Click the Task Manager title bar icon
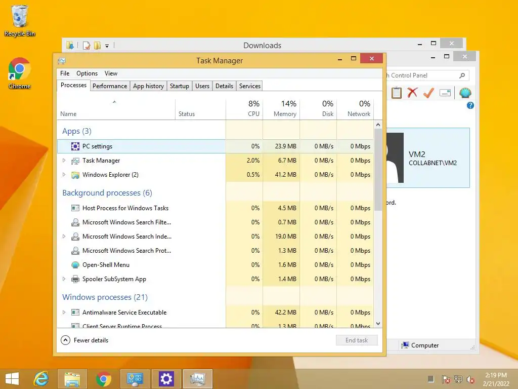This screenshot has width=518, height=389. (x=62, y=61)
